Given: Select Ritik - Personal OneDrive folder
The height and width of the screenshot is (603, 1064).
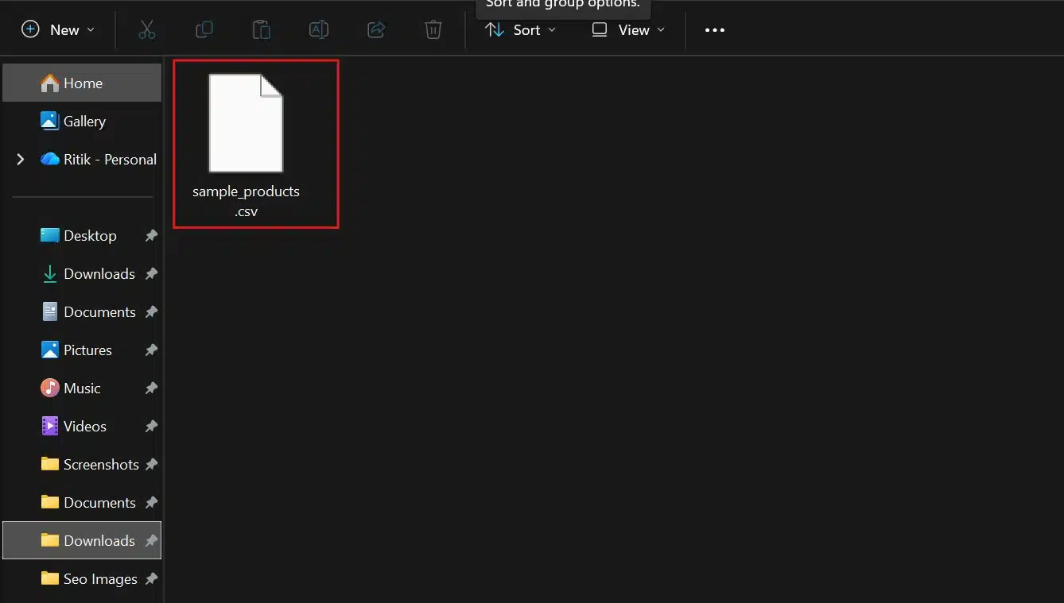Looking at the screenshot, I should [99, 159].
